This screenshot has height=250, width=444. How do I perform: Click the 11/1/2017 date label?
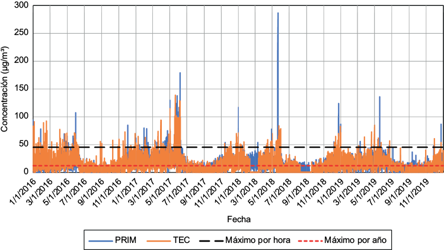(209, 192)
